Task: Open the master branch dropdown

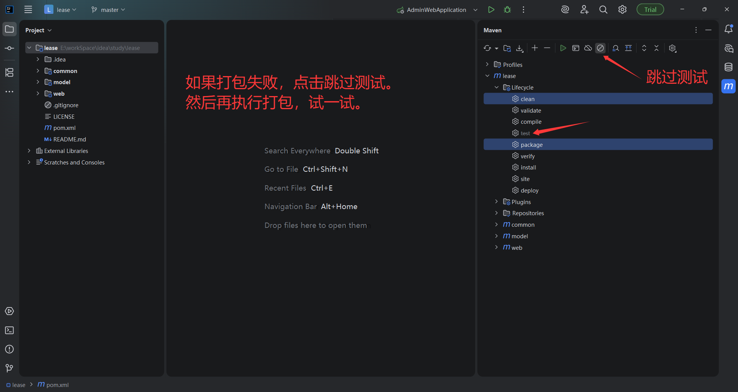Action: pos(108,10)
